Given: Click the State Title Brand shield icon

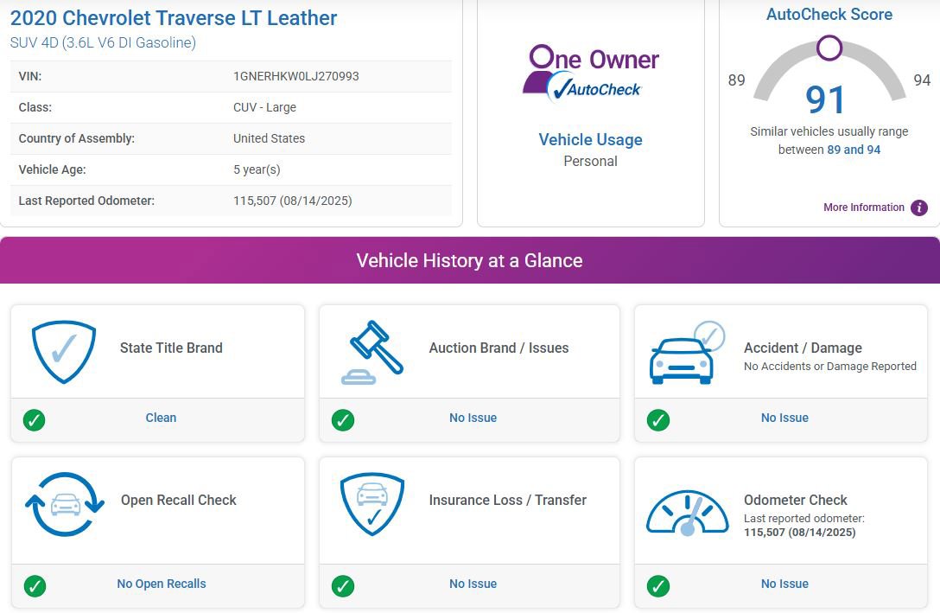Looking at the screenshot, I should click(x=64, y=352).
